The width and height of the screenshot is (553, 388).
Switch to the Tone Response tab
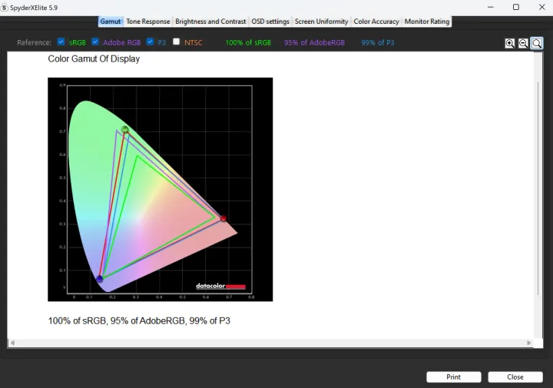[x=148, y=22]
